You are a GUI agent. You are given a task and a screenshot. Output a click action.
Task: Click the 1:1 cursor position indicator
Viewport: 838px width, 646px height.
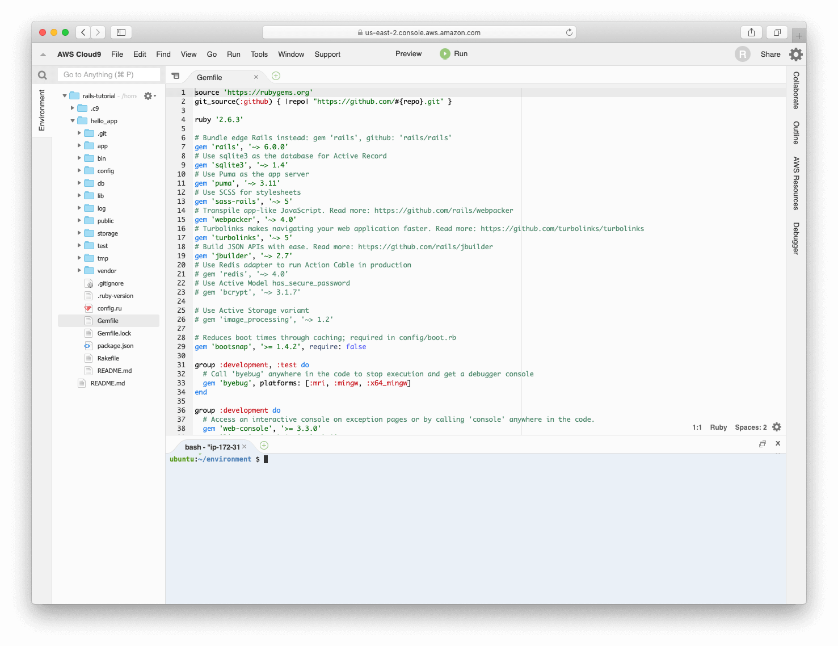(697, 427)
